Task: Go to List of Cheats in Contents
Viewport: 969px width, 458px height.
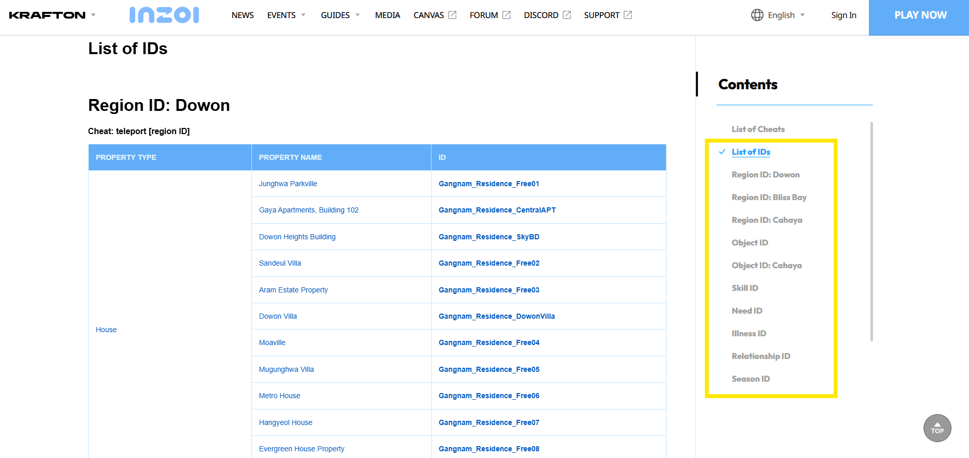Action: point(758,129)
